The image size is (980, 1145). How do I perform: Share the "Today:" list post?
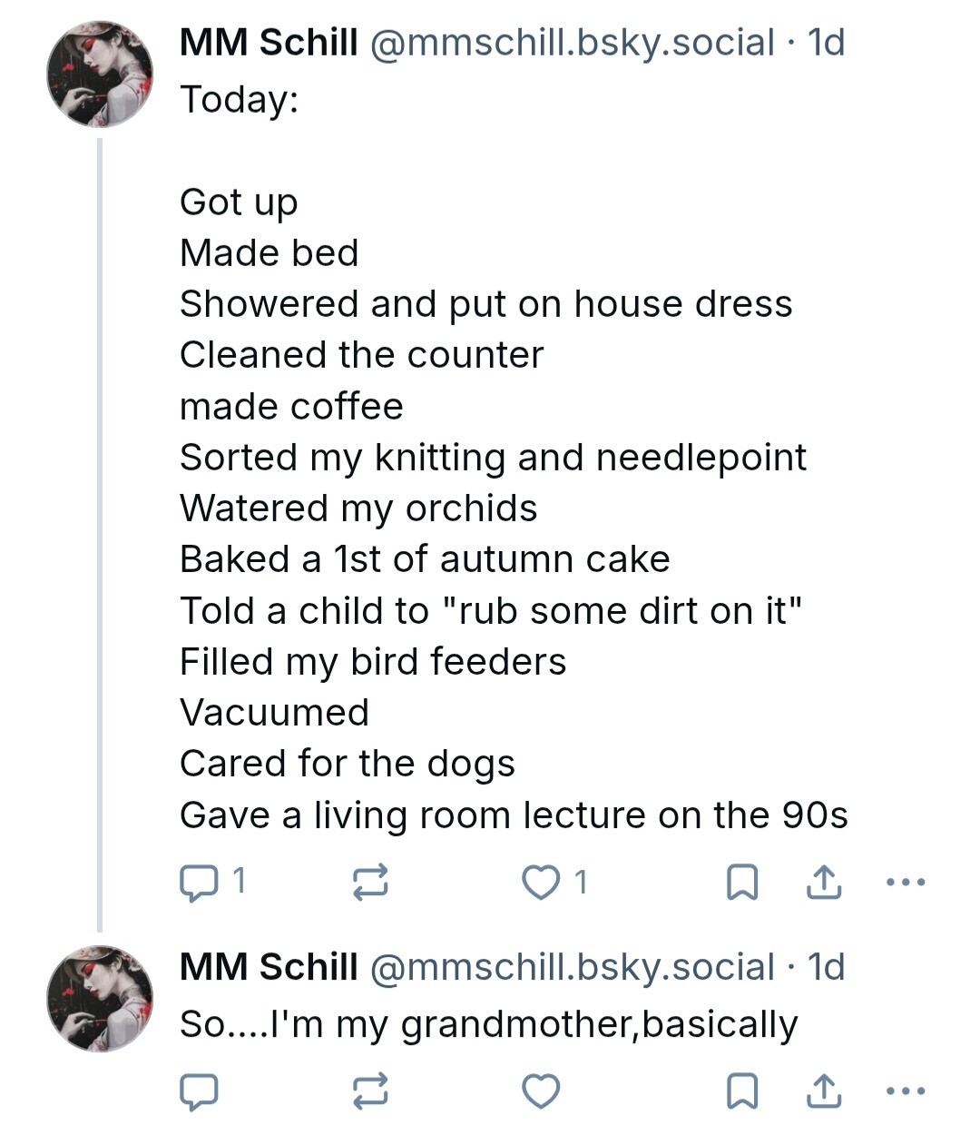click(823, 882)
